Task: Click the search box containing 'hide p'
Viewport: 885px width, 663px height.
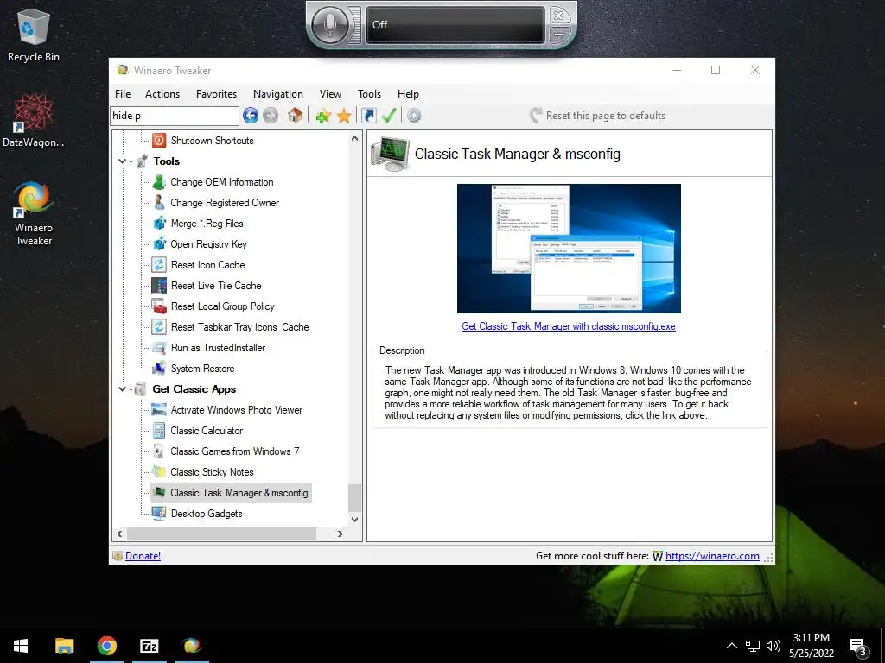Action: coord(175,116)
